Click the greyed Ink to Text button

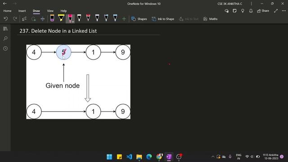point(189,19)
